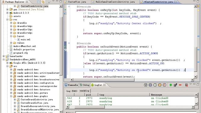Select the sundy.android.demo.gesture package
The image size is (201, 113).
click(x=32, y=93)
